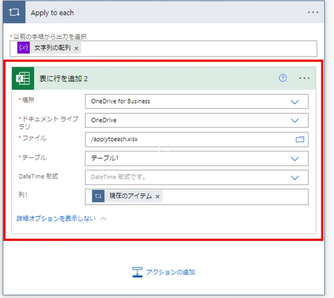The image size is (334, 298).
Task: Open the Apply to each ellipsis menu
Action: 313,12
